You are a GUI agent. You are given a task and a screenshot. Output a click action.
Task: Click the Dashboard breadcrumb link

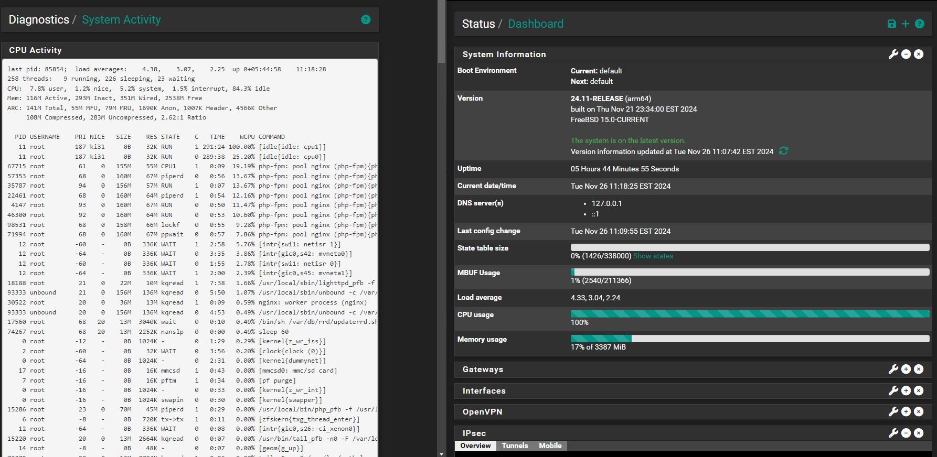[536, 24]
